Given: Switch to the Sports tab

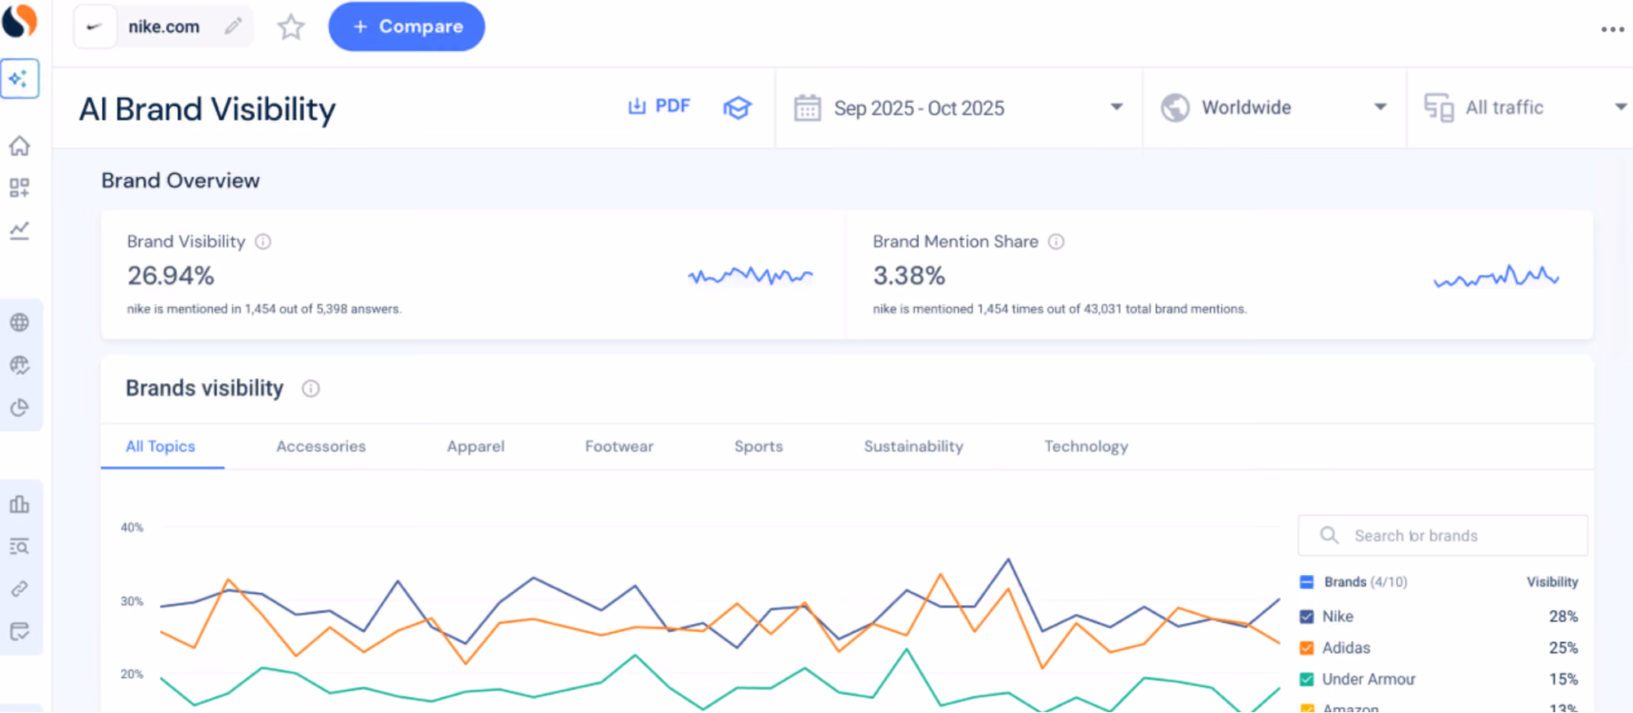Looking at the screenshot, I should point(758,447).
